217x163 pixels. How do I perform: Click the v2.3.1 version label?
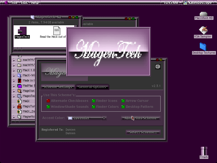tap(156, 86)
